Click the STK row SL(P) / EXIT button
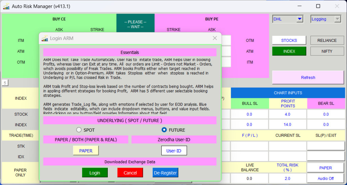 coord(326,146)
